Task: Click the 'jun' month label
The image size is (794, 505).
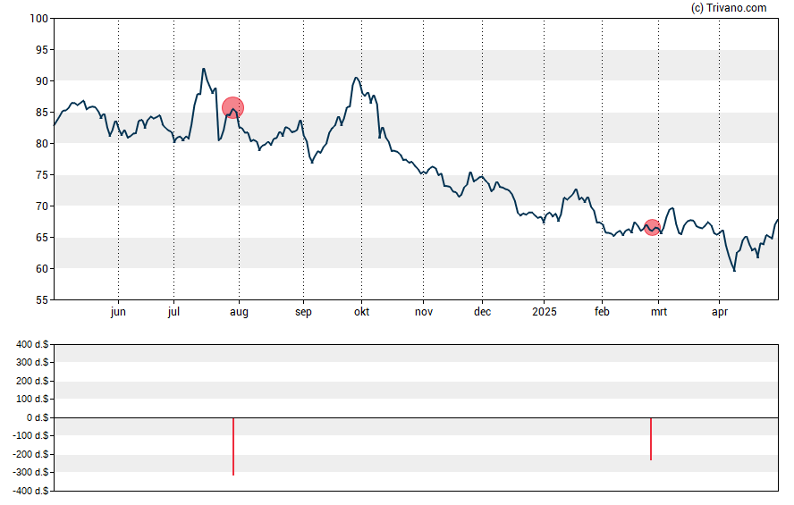Action: pyautogui.click(x=118, y=312)
